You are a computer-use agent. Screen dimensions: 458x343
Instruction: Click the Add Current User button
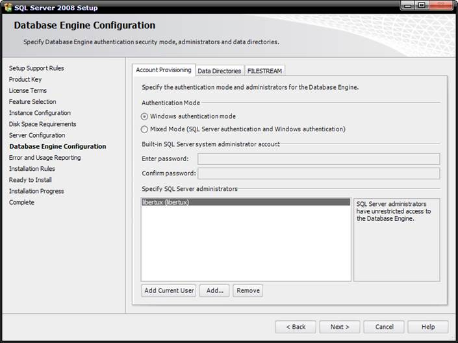point(169,290)
